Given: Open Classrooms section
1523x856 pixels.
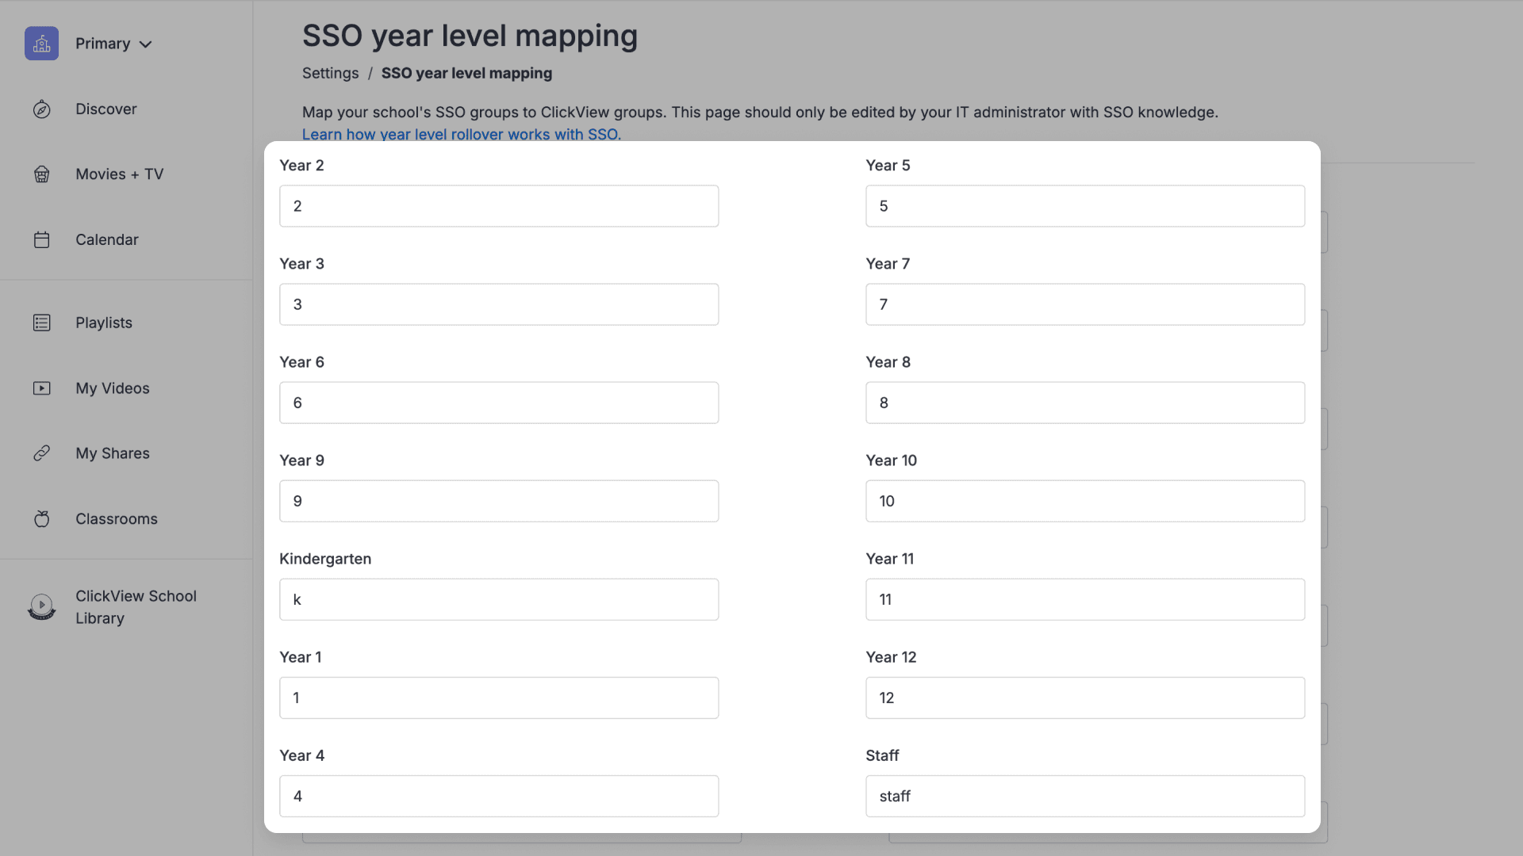Looking at the screenshot, I should click(x=117, y=519).
